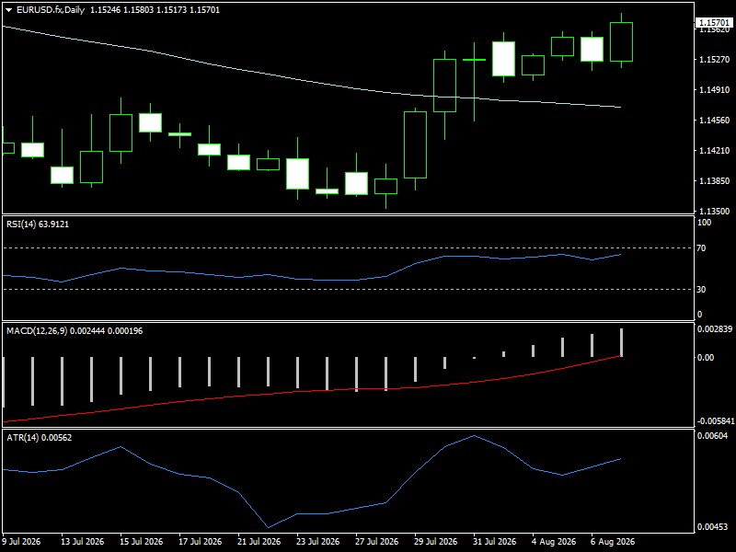
Task: Click the RSI scale's 100 label
Action: (704, 223)
